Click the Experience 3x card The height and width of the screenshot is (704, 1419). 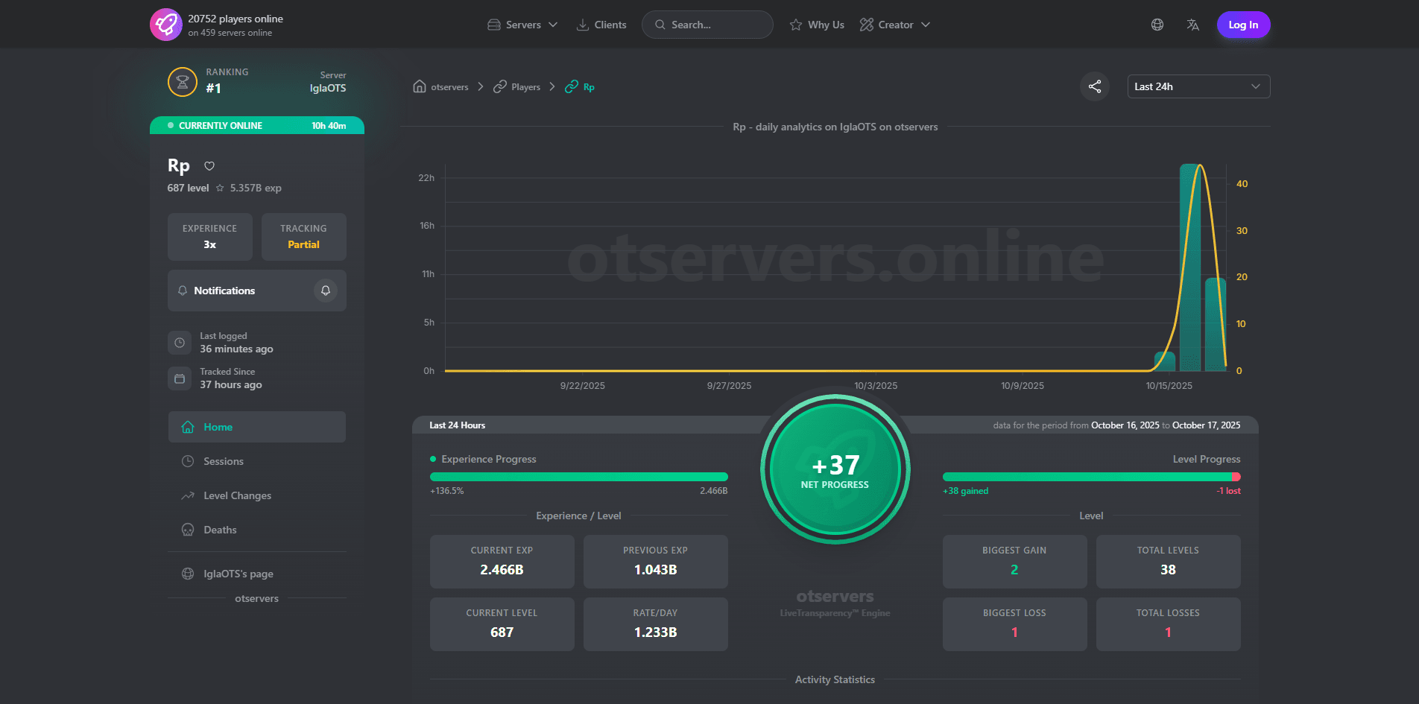[210, 237]
